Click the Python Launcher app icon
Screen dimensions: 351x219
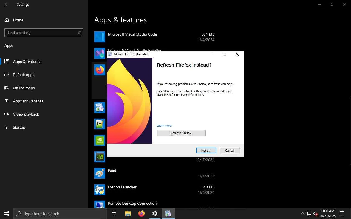tap(100, 190)
